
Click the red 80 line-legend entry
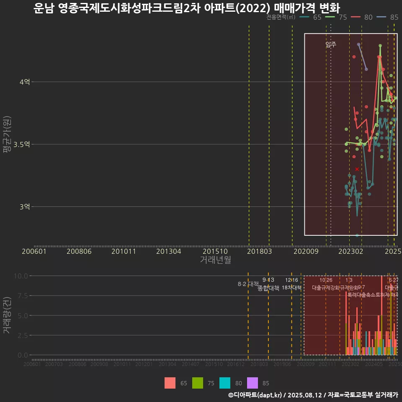[361, 17]
